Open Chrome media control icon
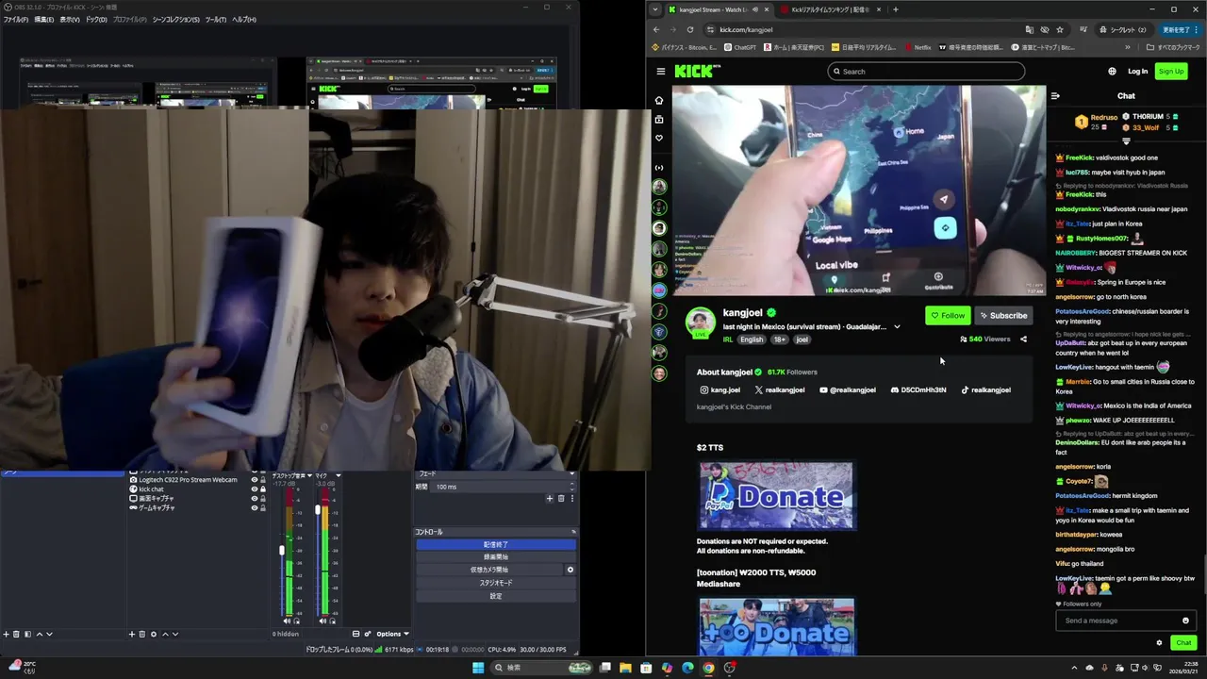The height and width of the screenshot is (679, 1207). point(1083,29)
